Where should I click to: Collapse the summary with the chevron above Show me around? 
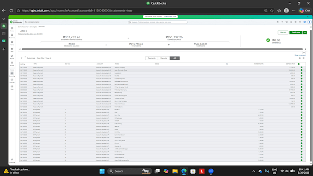304,52
